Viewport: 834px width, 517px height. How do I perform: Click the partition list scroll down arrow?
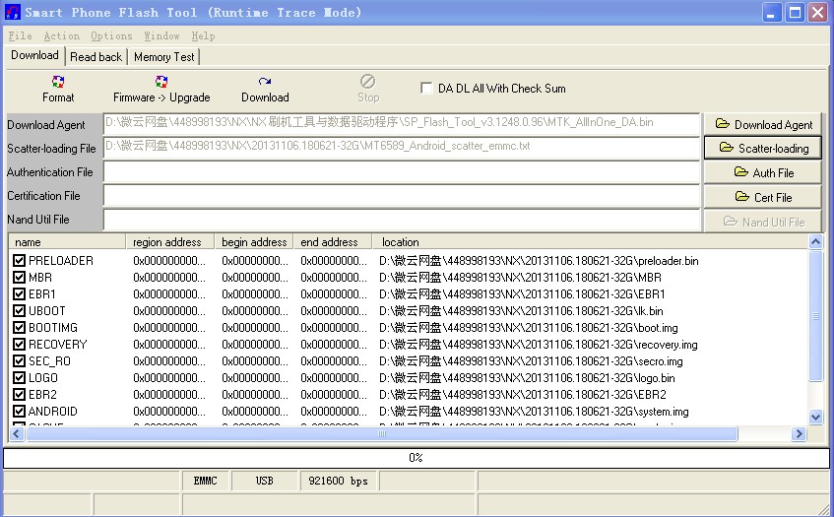click(x=815, y=417)
